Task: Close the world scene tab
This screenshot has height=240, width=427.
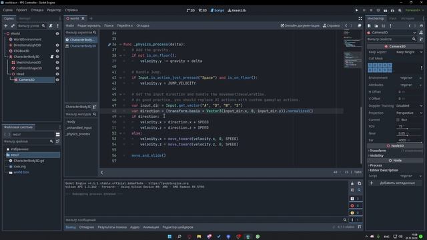Action: click(83, 19)
